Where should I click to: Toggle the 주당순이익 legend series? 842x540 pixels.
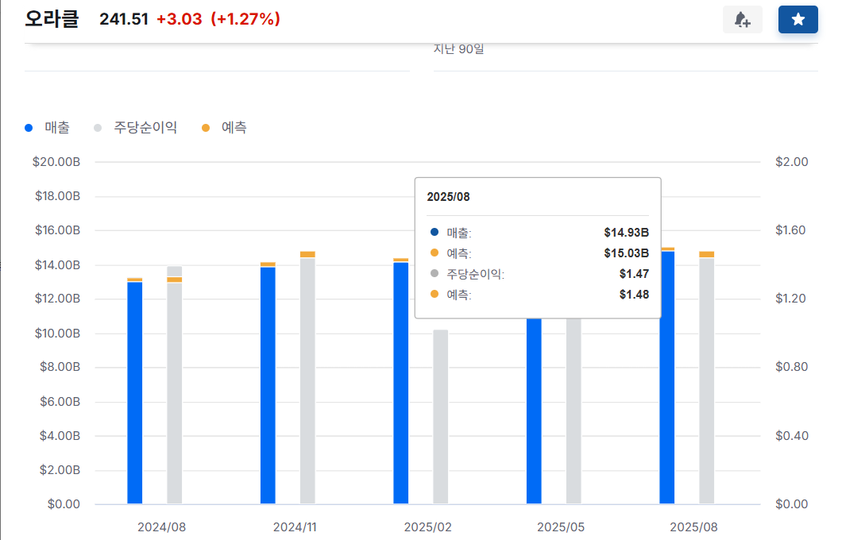pos(135,128)
